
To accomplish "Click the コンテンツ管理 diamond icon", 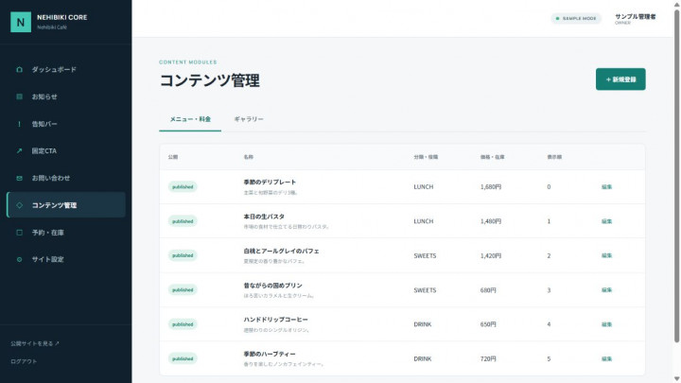I will 19,205.
